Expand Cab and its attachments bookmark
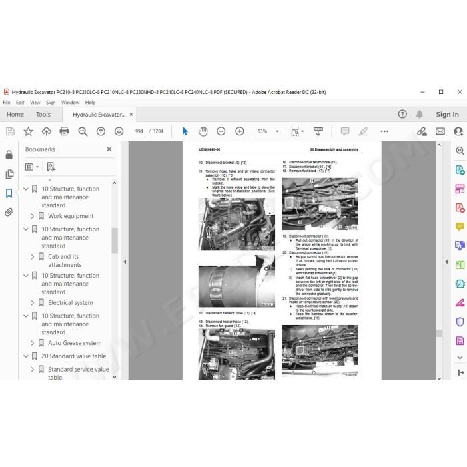This screenshot has width=467, height=467. (33, 256)
